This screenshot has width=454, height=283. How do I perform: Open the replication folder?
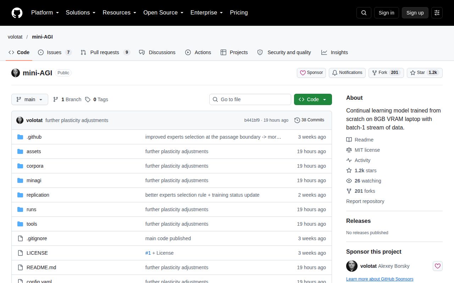[38, 195]
